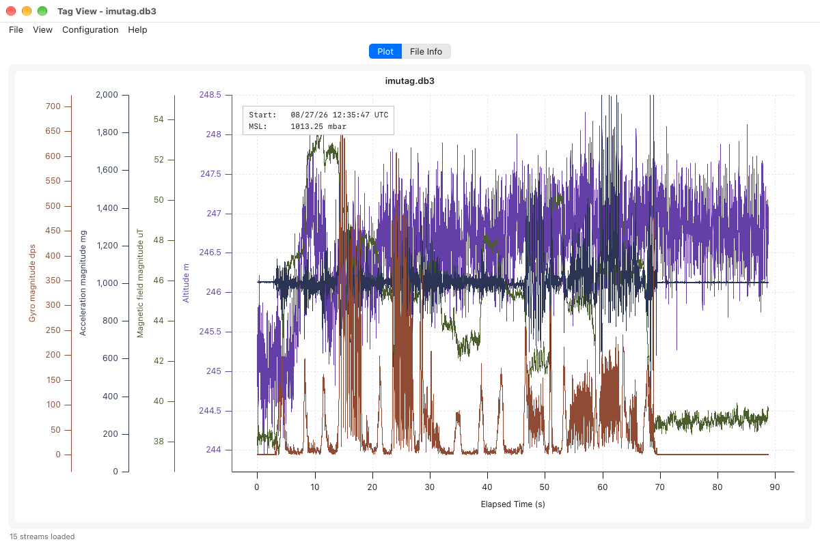The height and width of the screenshot is (546, 820).
Task: Minimize the Tag View window
Action: click(27, 11)
